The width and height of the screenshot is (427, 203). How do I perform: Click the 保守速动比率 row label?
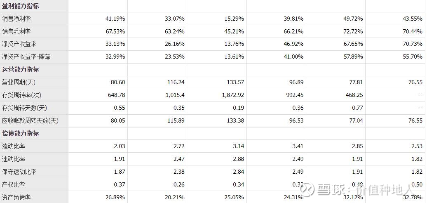19,172
